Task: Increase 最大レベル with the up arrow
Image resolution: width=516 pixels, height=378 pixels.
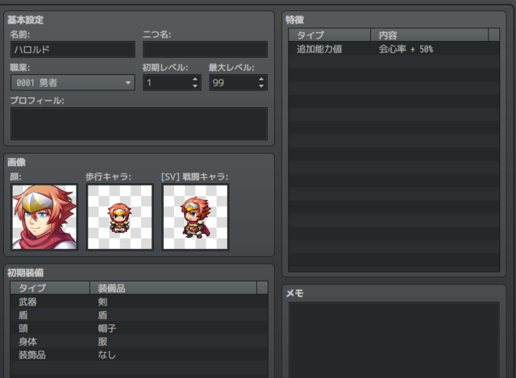Action: click(261, 79)
